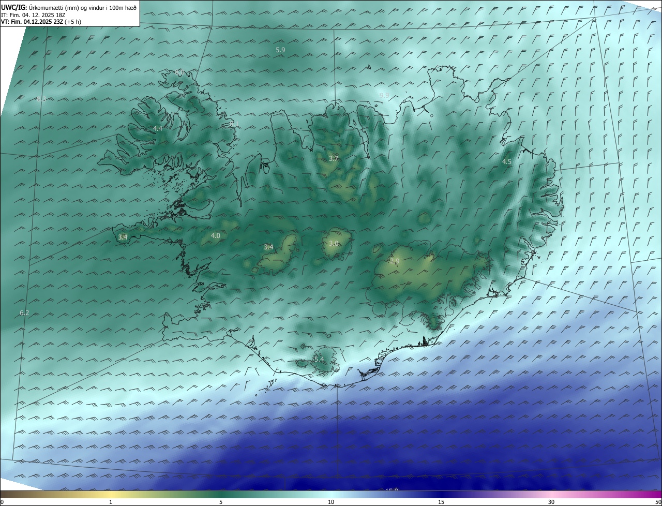Click the 15 tick on the color scale
This screenshot has height=506, width=662.
pyautogui.click(x=441, y=502)
